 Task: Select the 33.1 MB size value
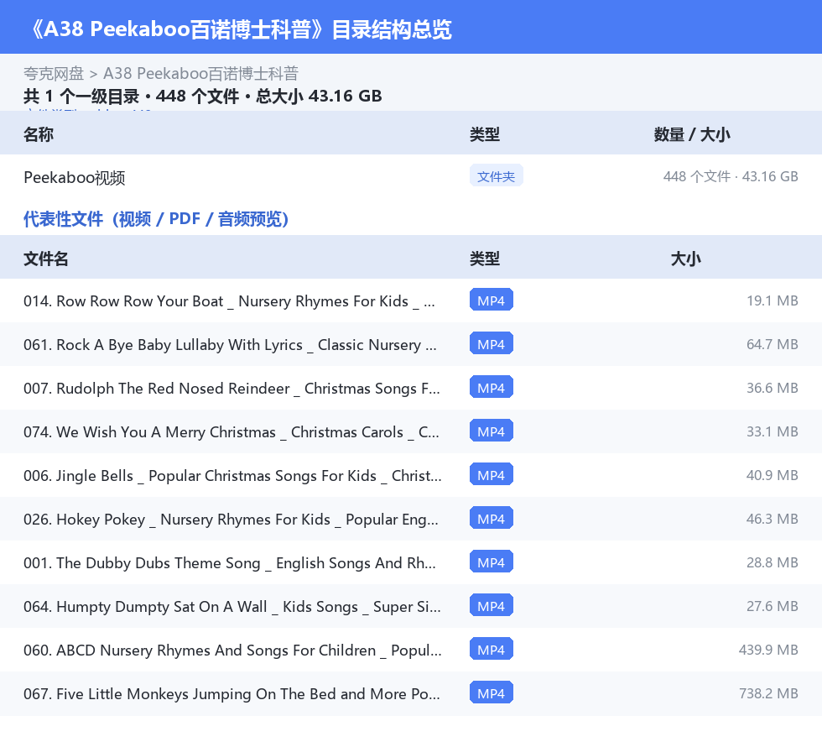coord(773,431)
